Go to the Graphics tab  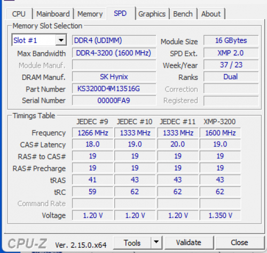click(x=152, y=14)
